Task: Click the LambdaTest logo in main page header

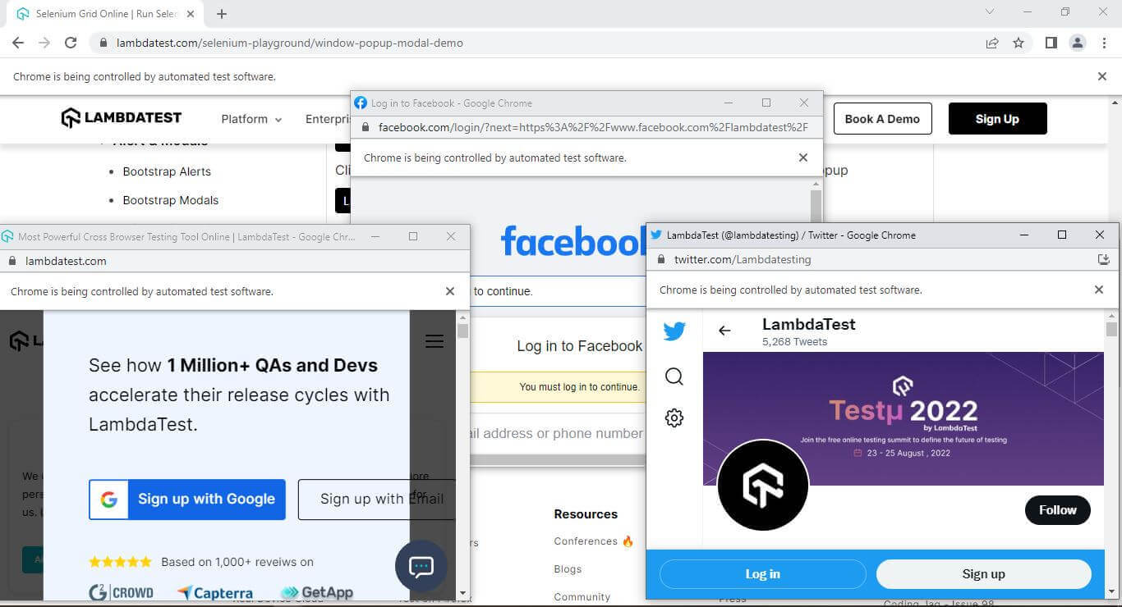Action: [122, 118]
